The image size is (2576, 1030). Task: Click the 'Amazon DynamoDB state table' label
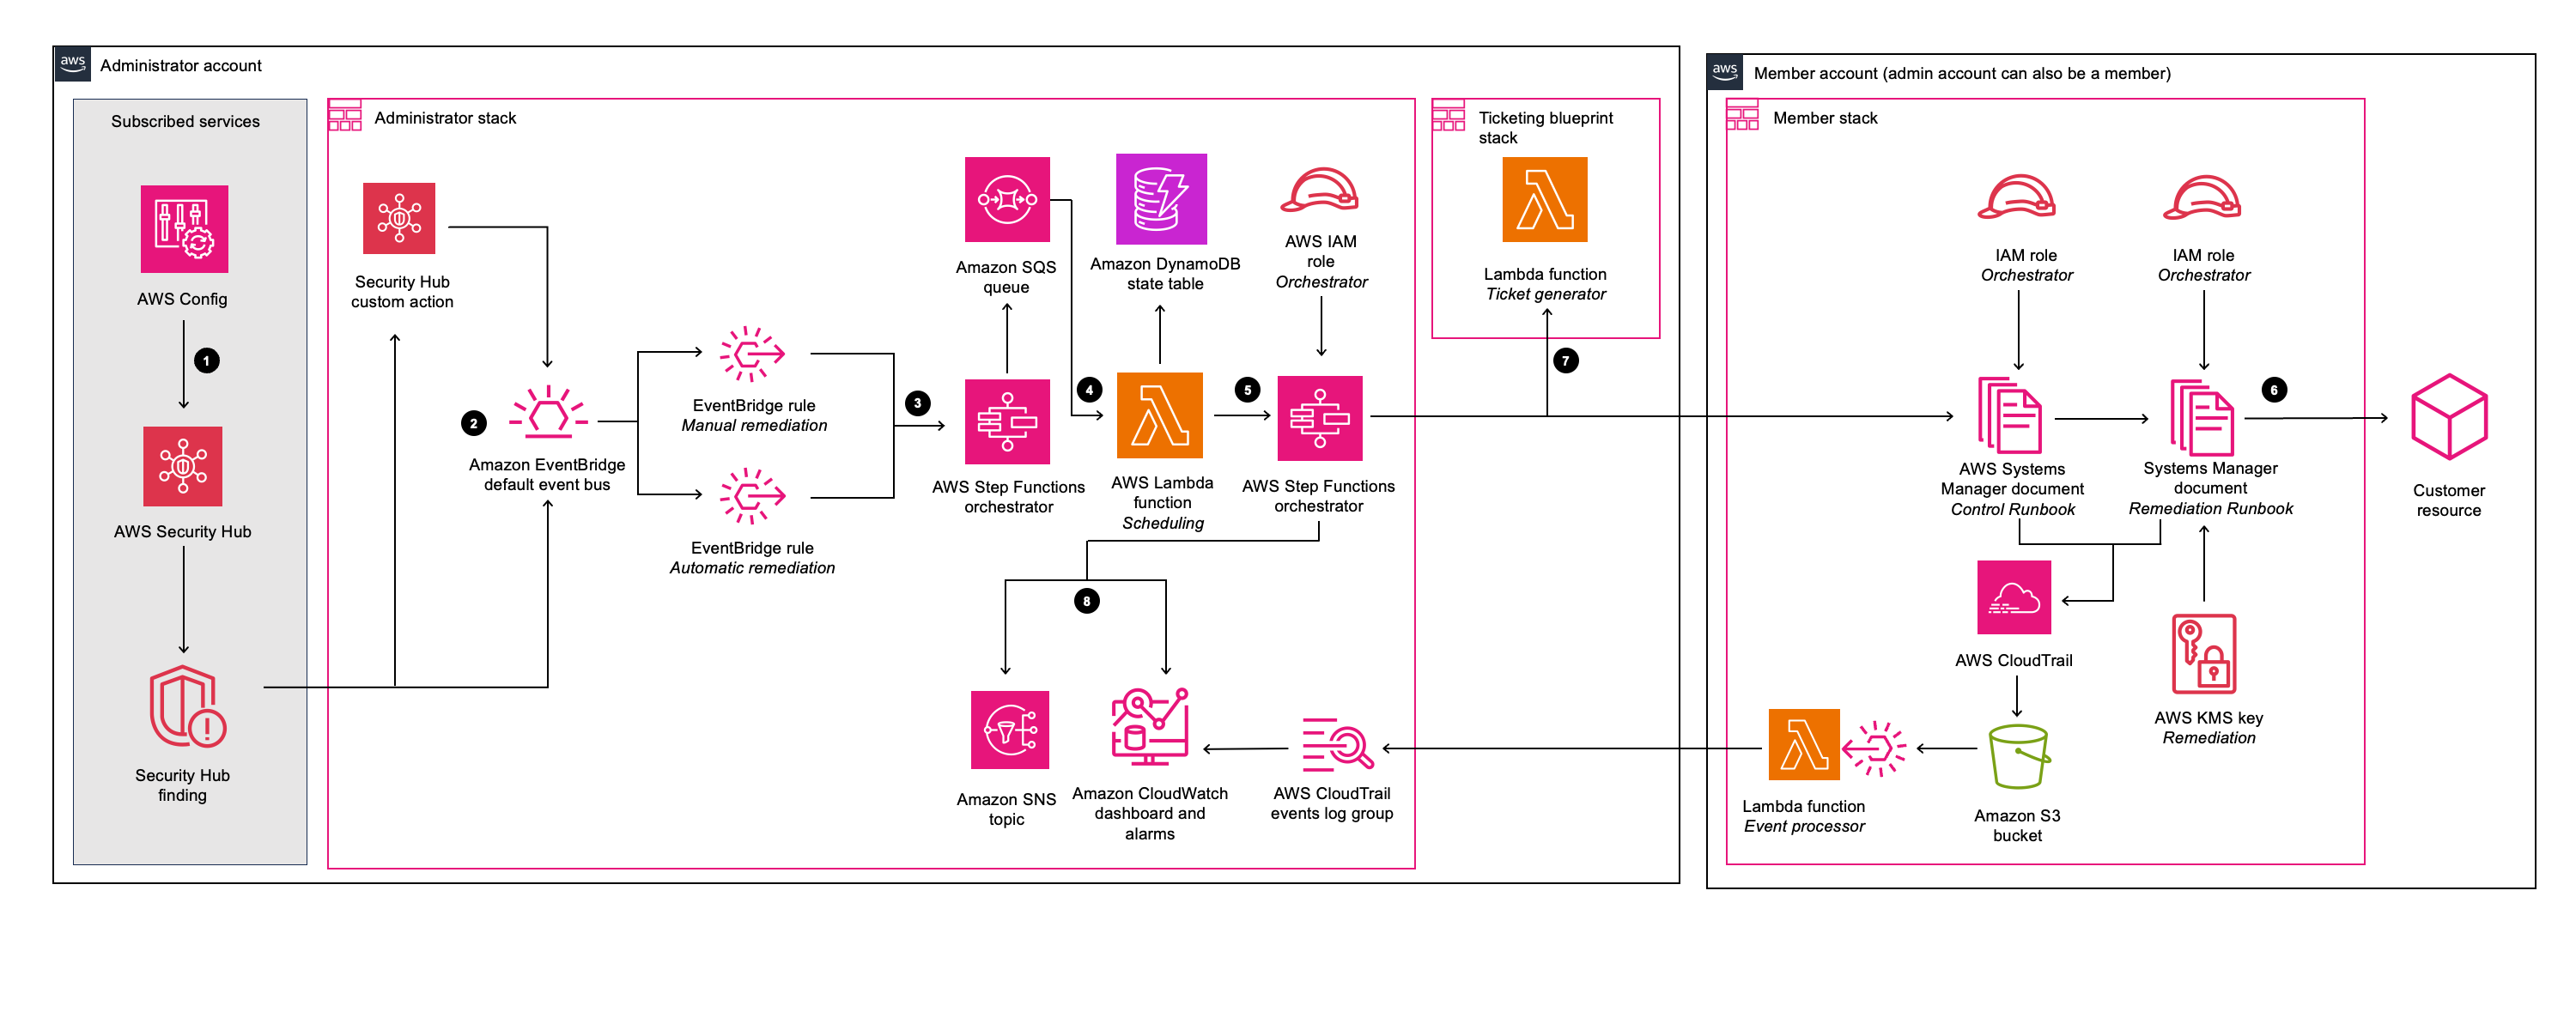(1165, 274)
